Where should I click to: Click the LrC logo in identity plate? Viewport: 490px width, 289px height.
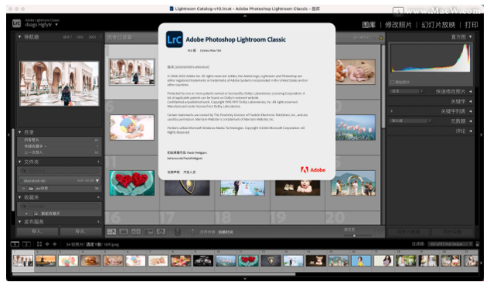(16, 23)
